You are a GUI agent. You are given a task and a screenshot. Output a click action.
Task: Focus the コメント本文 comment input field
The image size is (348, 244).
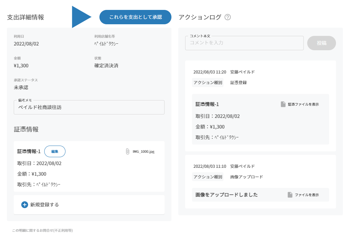click(244, 43)
